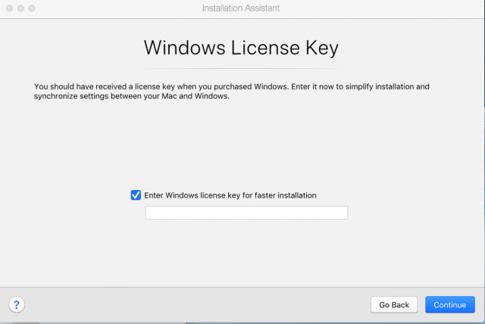Open help with the question mark button
Image resolution: width=485 pixels, height=324 pixels.
17,305
